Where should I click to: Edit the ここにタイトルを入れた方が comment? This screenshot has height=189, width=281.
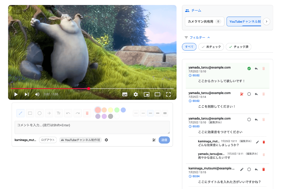(x=242, y=169)
